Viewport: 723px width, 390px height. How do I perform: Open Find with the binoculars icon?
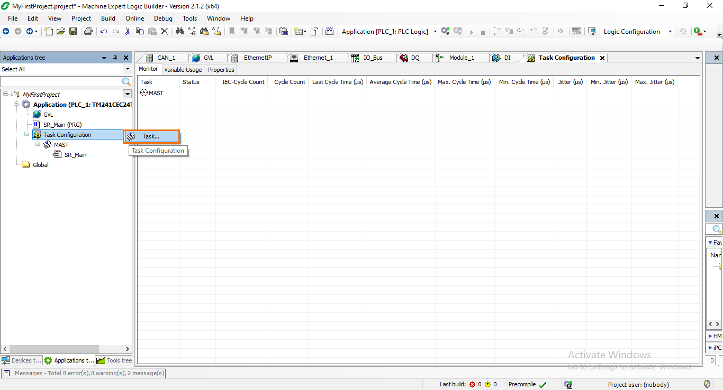point(179,31)
